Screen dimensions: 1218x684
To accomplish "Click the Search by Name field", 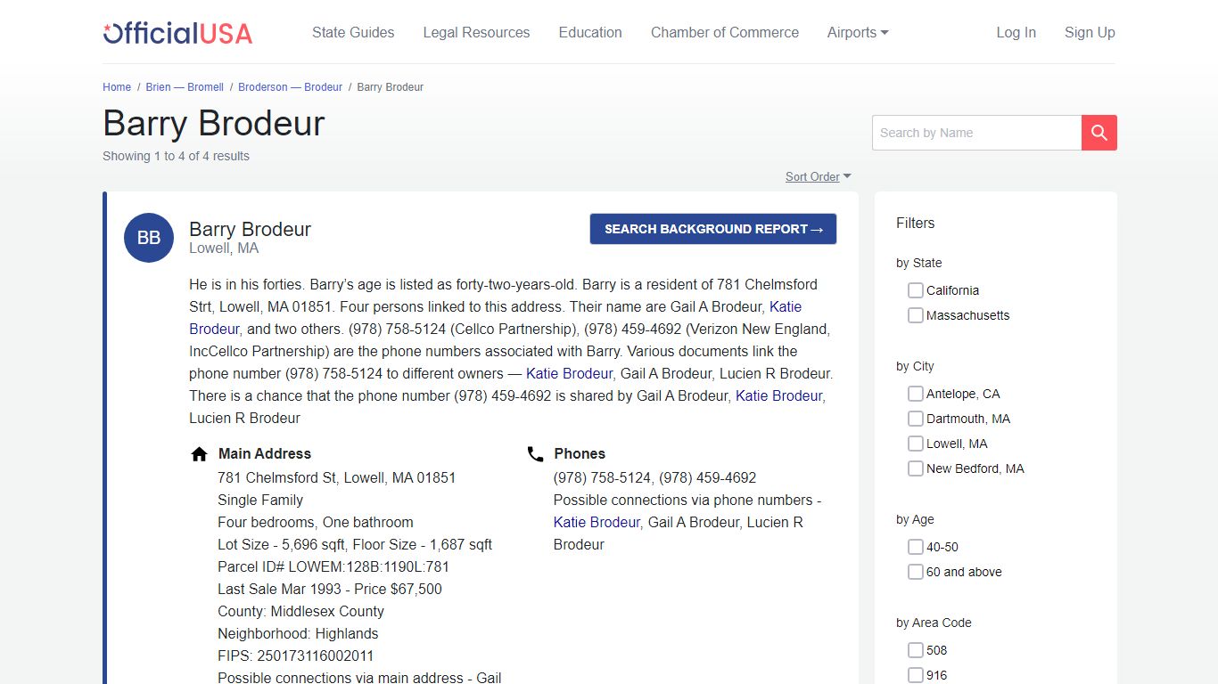I will 976,133.
